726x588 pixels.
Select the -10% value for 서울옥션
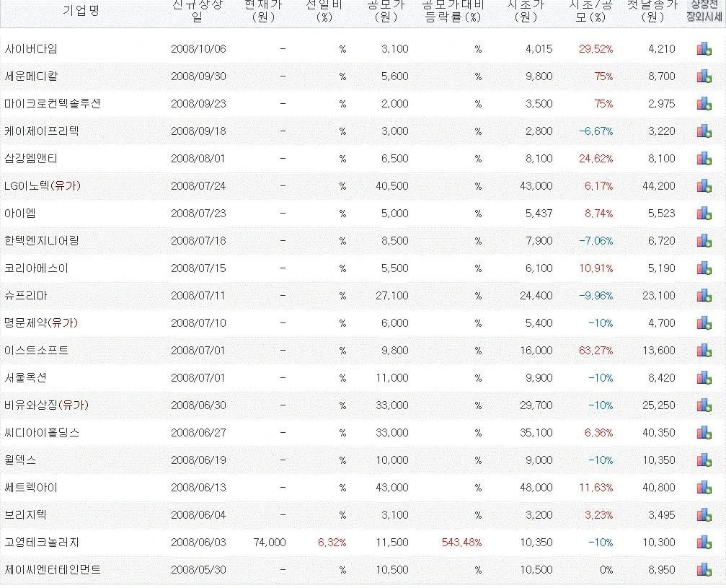(x=601, y=377)
